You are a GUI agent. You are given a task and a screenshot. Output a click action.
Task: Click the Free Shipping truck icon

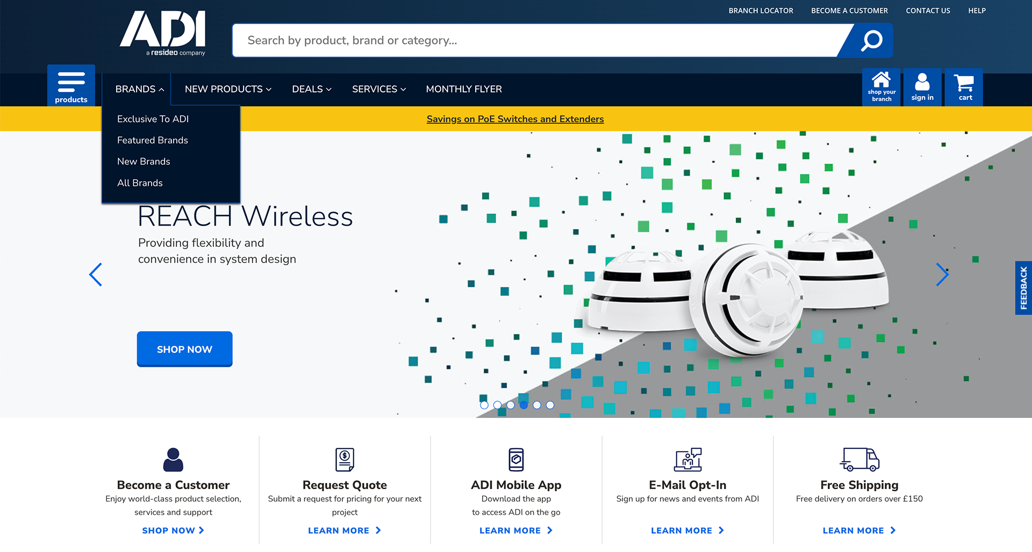[x=859, y=460]
